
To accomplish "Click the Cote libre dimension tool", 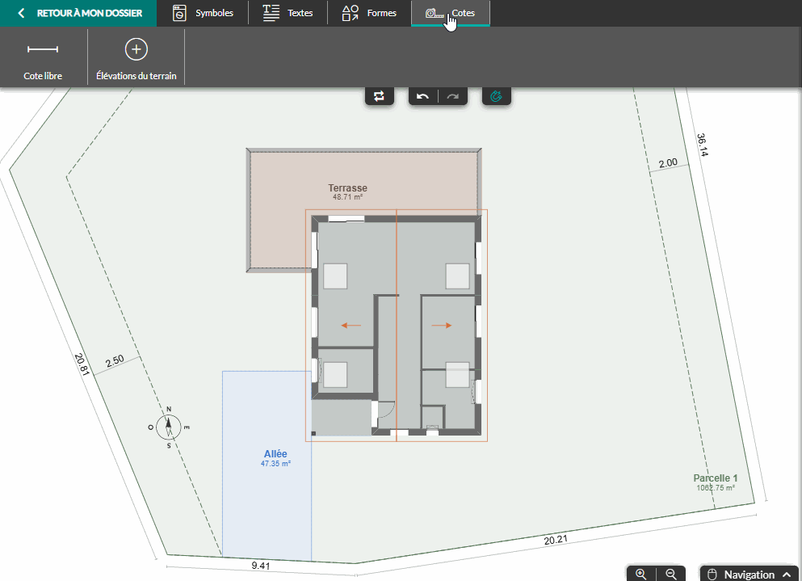I will (43, 59).
